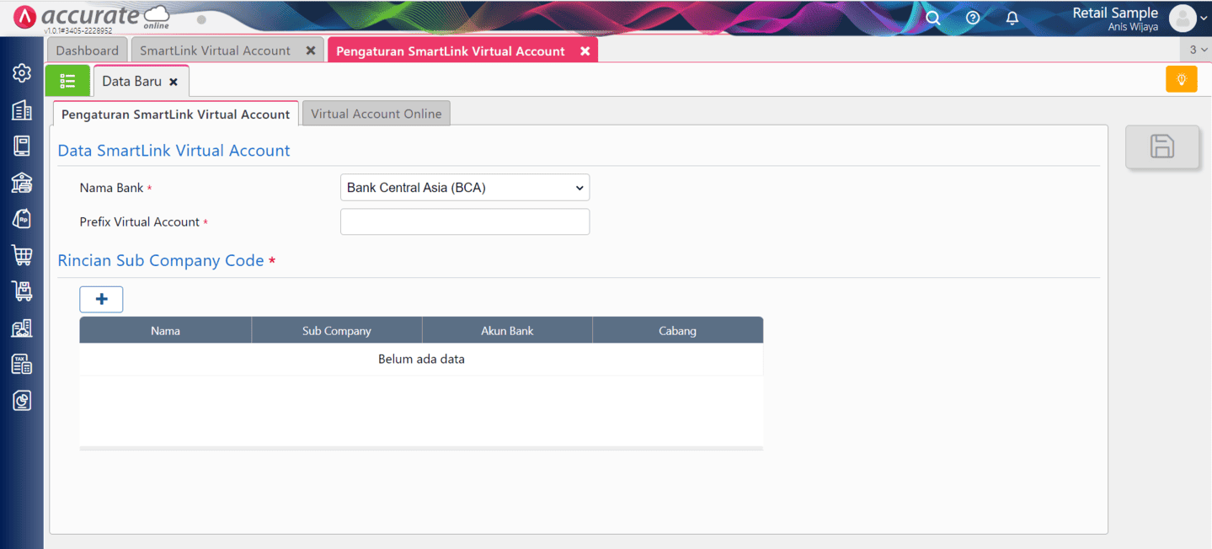This screenshot has width=1212, height=549.
Task: Click the Akun Bank column header
Action: (x=507, y=331)
